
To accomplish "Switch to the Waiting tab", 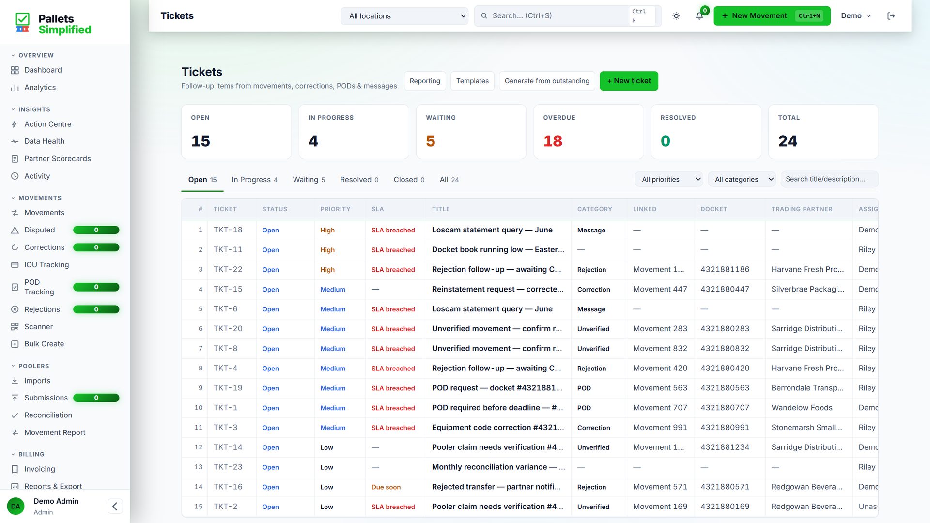I will [x=309, y=180].
